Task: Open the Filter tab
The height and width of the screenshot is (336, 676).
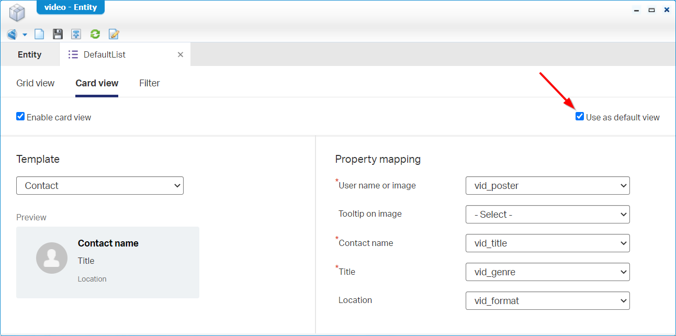Action: 149,83
